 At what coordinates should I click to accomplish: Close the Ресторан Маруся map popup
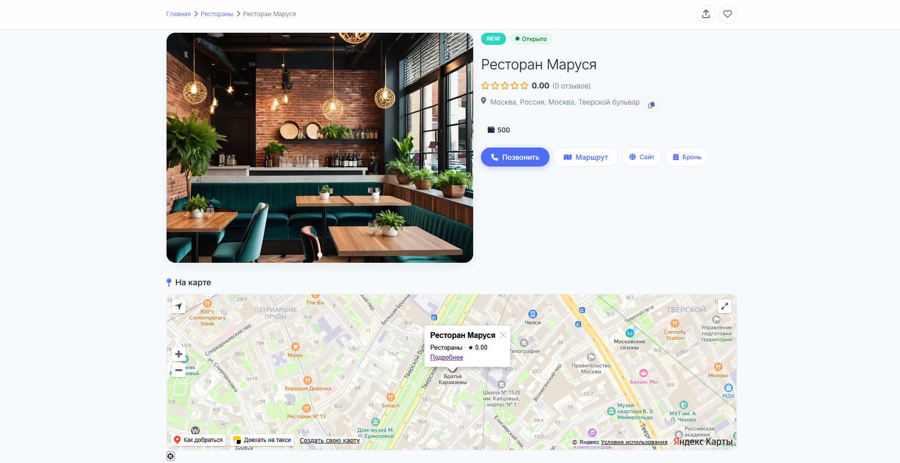pyautogui.click(x=503, y=335)
